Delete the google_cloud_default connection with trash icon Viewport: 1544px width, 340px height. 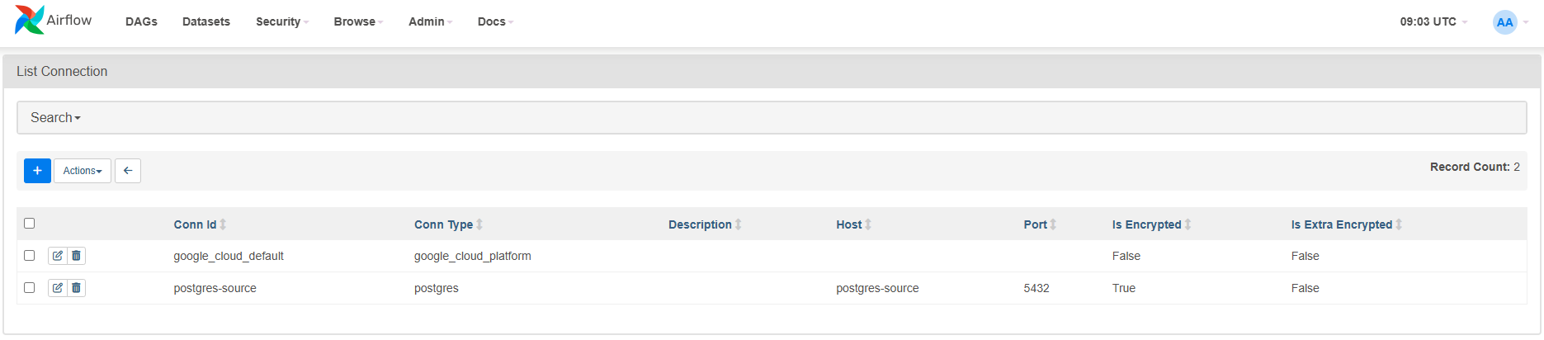pyautogui.click(x=76, y=256)
